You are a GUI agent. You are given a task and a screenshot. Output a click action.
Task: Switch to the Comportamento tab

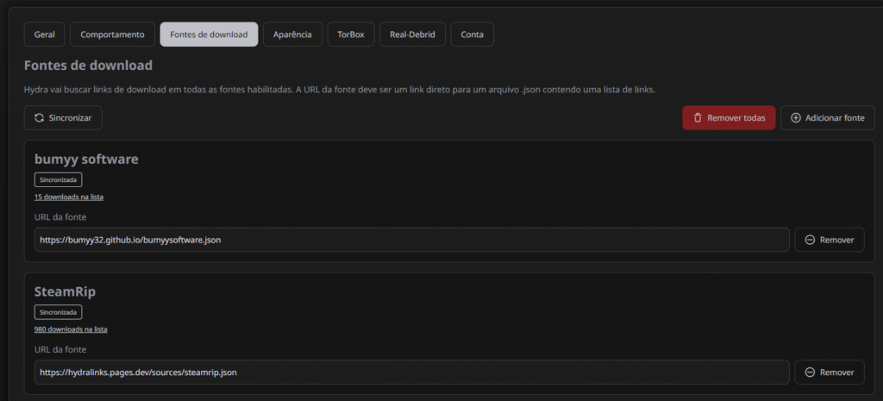pos(112,34)
